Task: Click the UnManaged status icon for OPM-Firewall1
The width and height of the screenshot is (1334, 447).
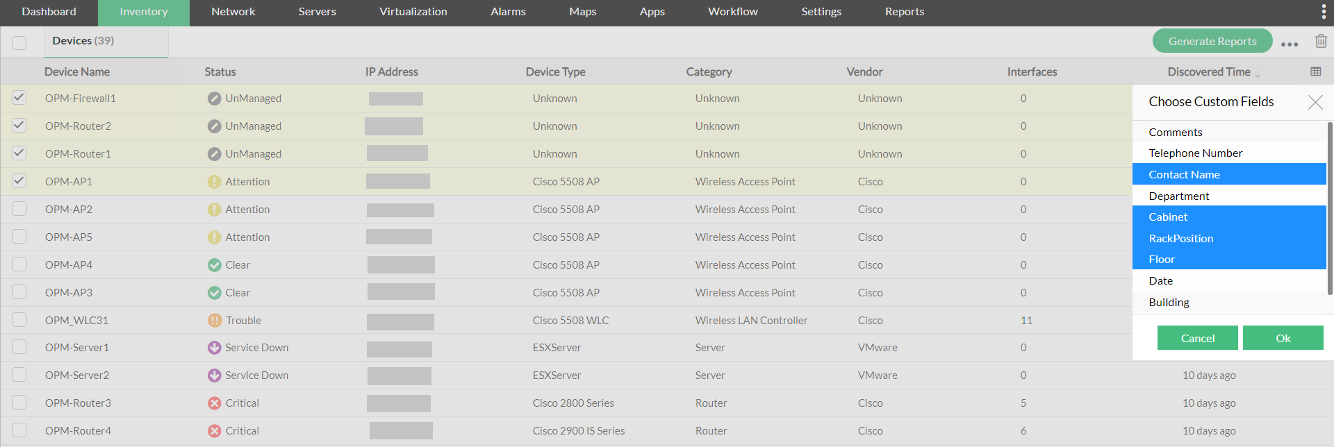Action: click(214, 99)
